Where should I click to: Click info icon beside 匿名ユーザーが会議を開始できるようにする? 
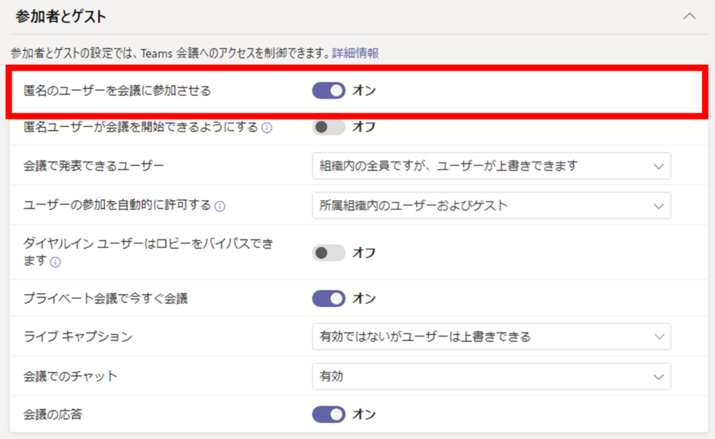(267, 128)
